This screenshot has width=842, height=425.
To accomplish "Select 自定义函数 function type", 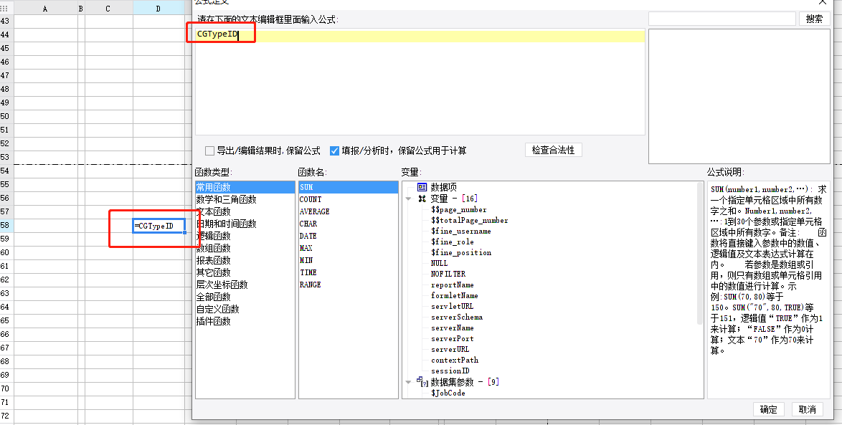I will 245,309.
